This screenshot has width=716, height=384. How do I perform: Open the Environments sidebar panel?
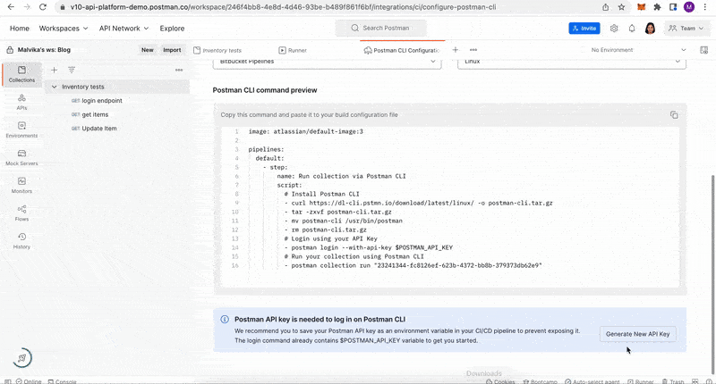21,129
